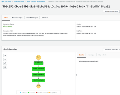120x95 pixels.
Task: Open the Step Functions breadcrumb link
Action: [x=6, y=2]
